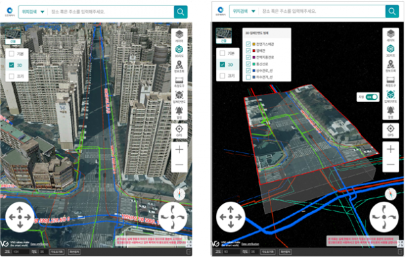Click the GPS target icon in right map
Viewport: 405px width, 257px height.
[390, 130]
